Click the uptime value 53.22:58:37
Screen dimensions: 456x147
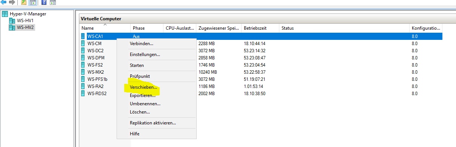tap(255, 72)
